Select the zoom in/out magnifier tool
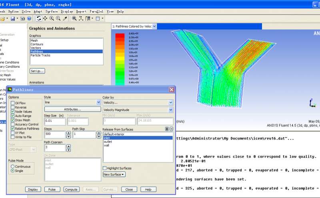 (52, 18)
